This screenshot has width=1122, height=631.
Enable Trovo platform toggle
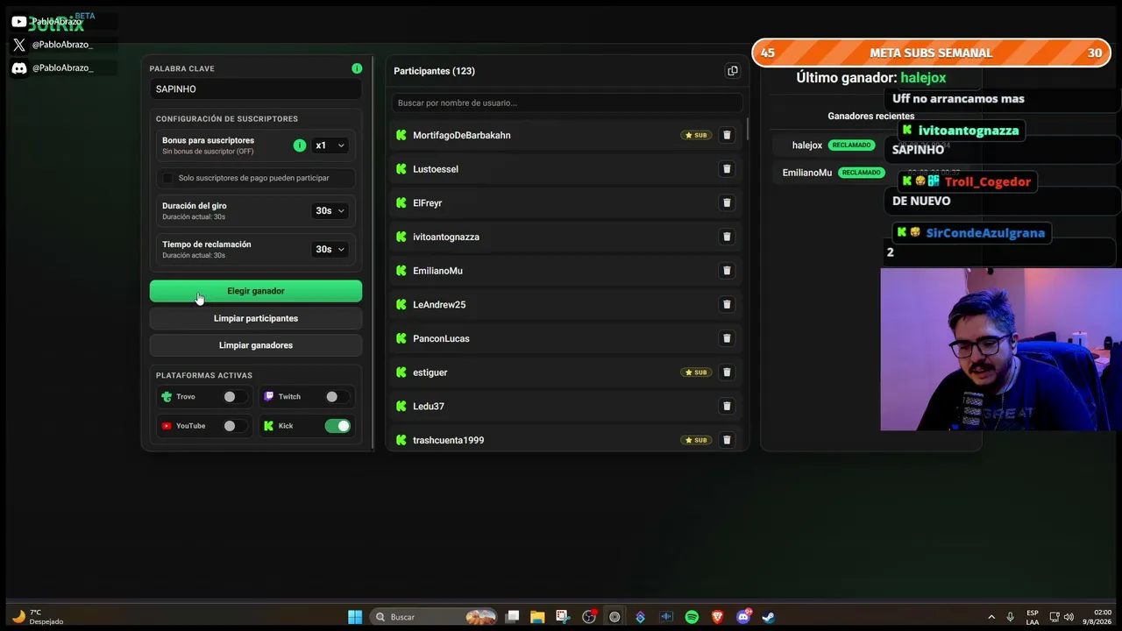(x=234, y=397)
